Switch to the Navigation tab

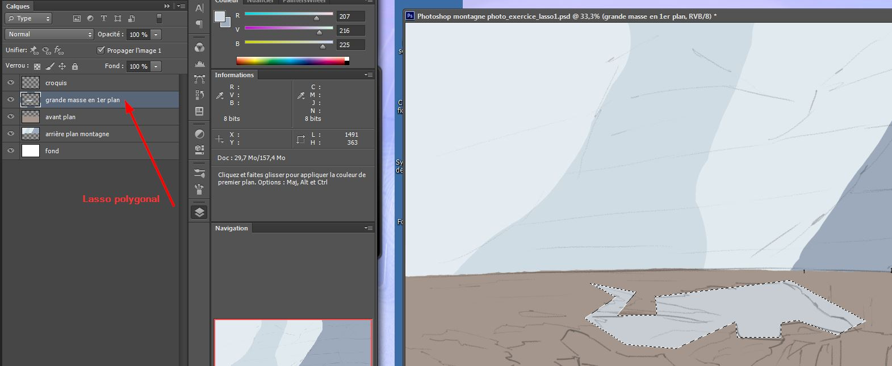(x=231, y=228)
